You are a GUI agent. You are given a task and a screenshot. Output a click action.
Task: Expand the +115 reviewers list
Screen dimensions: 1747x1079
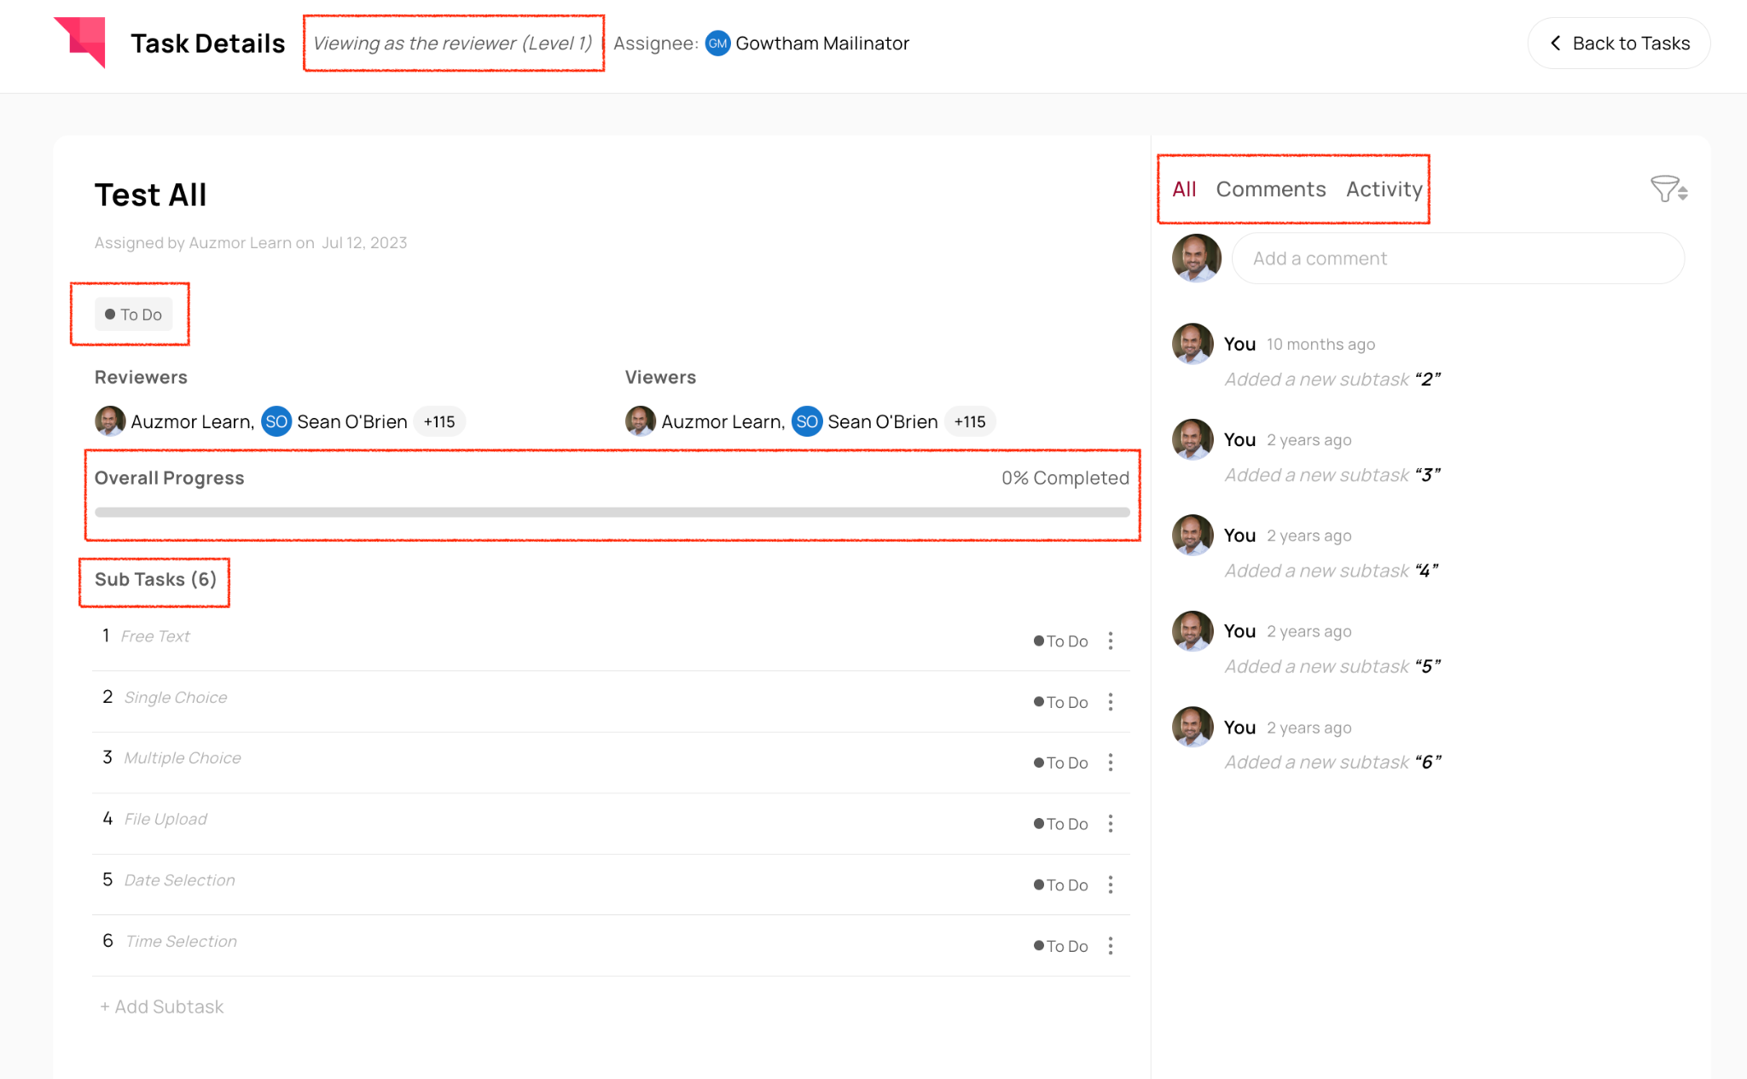439,421
